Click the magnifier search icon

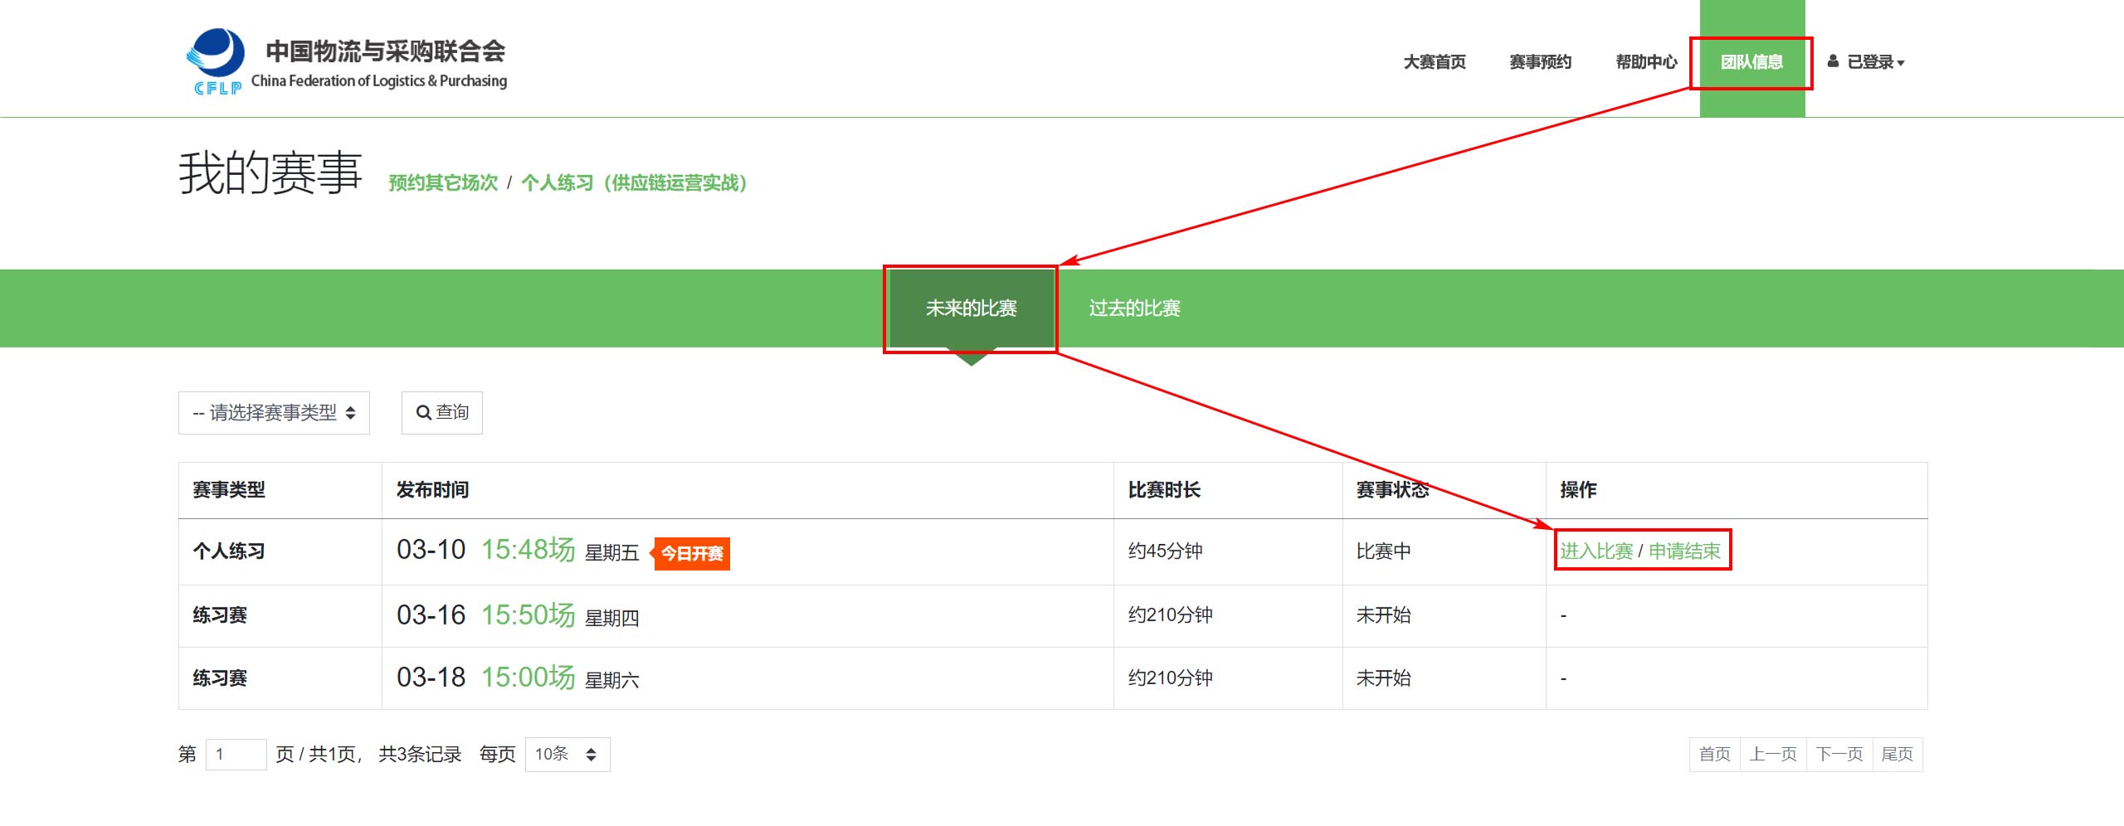tap(425, 412)
